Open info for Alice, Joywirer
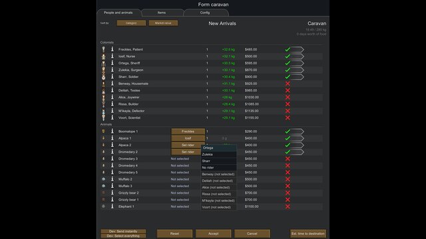The width and height of the screenshot is (426, 239). tap(112, 97)
